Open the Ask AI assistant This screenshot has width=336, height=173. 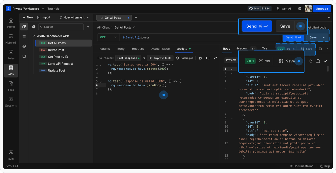pos(284,9)
